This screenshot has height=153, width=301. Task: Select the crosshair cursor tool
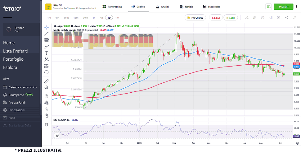(46, 27)
